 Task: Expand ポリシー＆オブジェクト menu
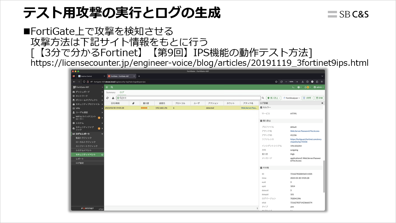pos(87,100)
